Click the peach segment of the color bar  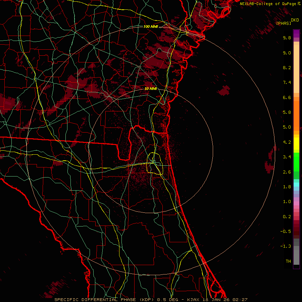pyautogui.click(x=296, y=69)
